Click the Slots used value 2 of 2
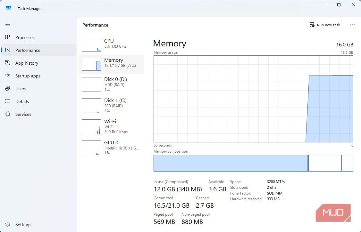 coord(272,188)
